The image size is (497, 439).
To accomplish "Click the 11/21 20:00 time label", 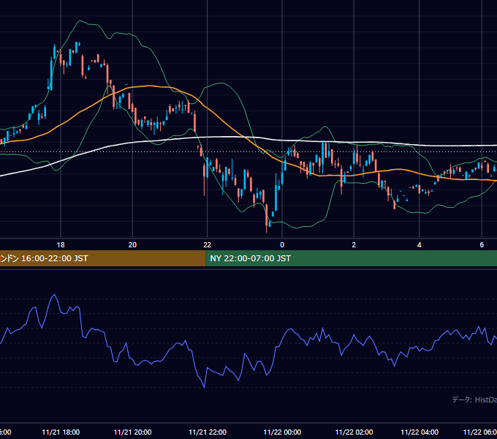I will click(132, 432).
